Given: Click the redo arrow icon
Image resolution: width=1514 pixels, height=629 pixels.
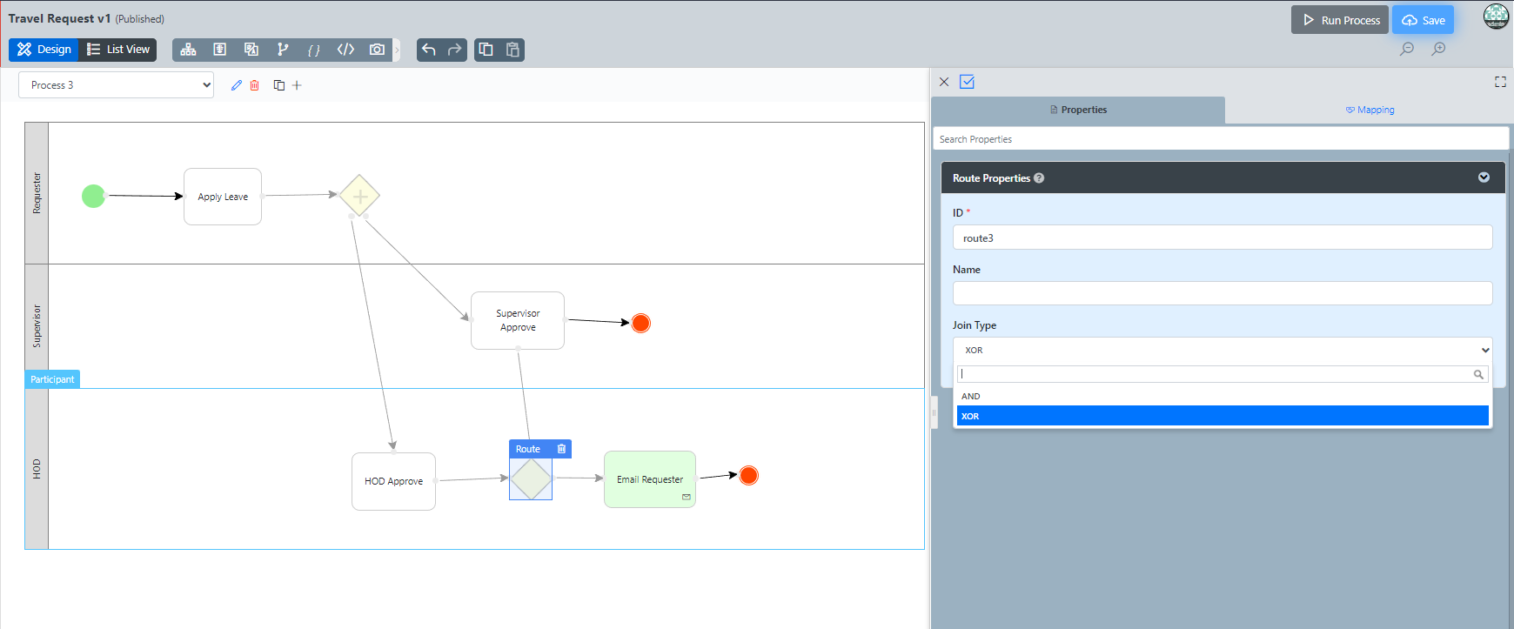Looking at the screenshot, I should (x=454, y=50).
